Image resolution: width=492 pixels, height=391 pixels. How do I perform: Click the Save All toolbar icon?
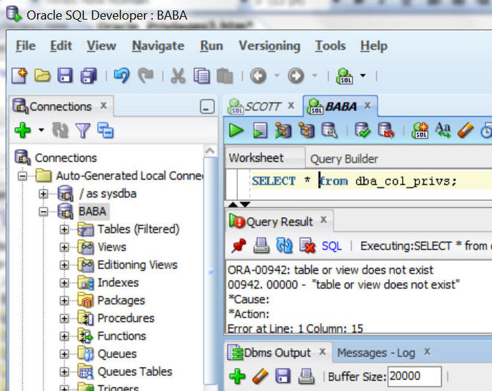(x=89, y=75)
